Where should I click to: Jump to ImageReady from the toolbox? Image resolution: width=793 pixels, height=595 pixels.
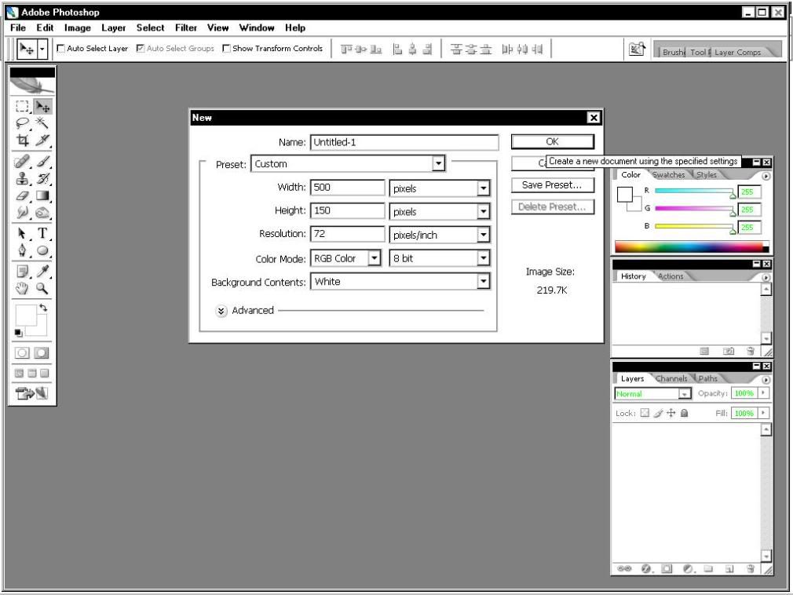click(x=31, y=392)
